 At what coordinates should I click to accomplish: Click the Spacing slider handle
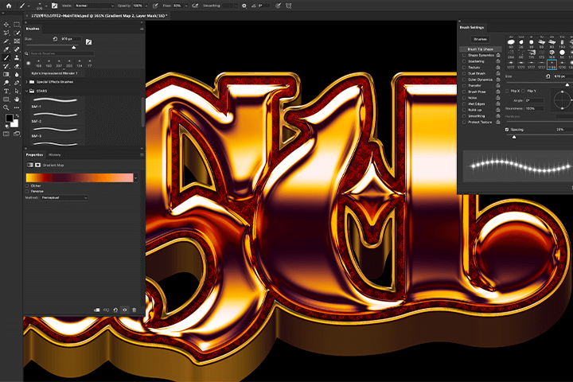point(514,137)
